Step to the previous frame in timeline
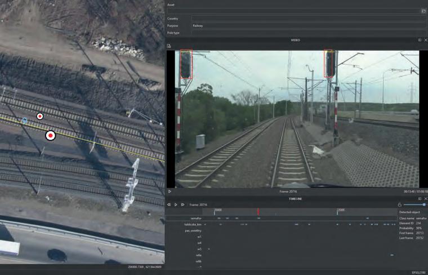The width and height of the screenshot is (428, 275). [x=169, y=205]
